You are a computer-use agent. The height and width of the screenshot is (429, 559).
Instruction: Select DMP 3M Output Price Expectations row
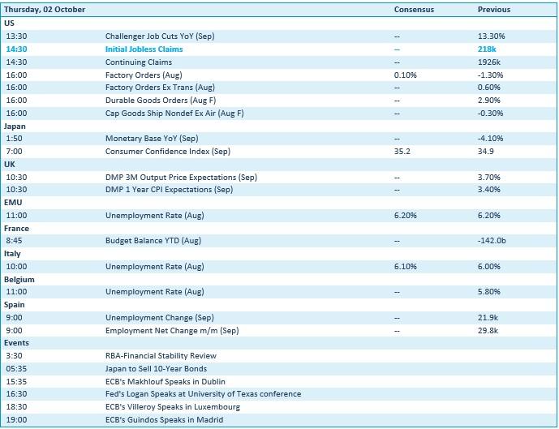pyautogui.click(x=181, y=177)
